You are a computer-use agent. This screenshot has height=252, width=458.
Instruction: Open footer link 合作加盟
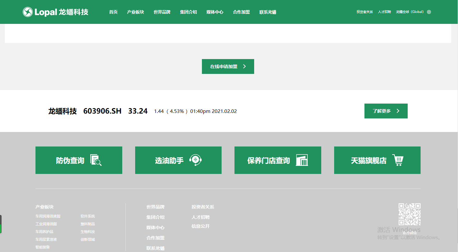click(x=155, y=238)
